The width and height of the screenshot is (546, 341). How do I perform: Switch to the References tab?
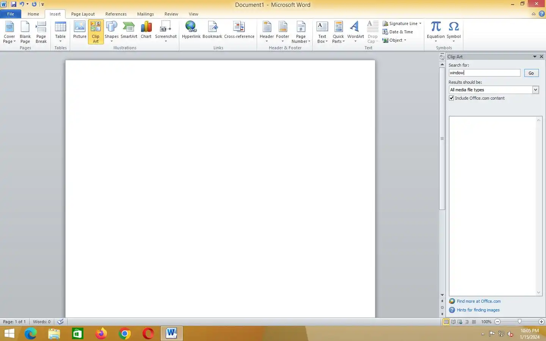[x=116, y=14]
